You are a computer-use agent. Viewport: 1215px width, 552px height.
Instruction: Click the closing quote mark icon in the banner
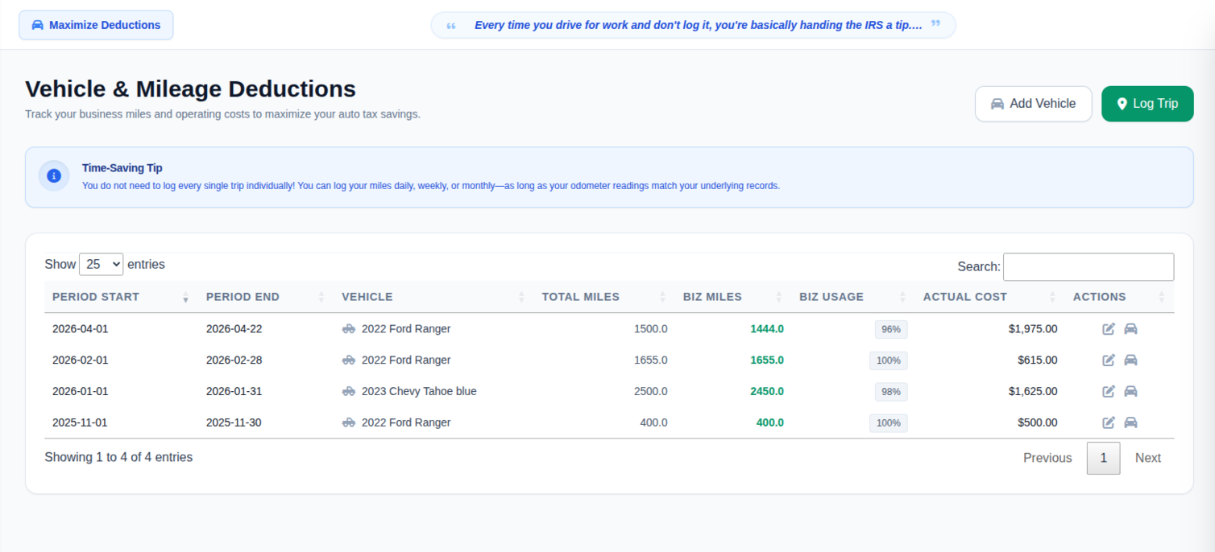pos(935,23)
